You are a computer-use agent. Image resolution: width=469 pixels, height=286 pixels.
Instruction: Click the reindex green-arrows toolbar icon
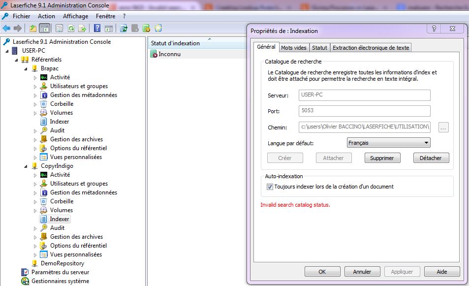pos(124,29)
